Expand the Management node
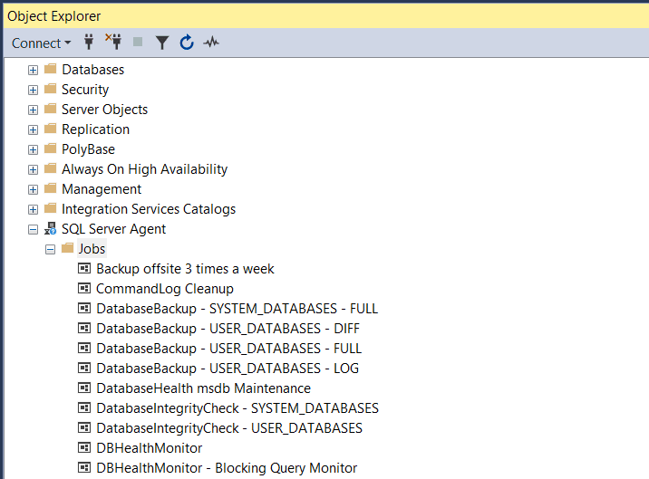 click(x=34, y=189)
